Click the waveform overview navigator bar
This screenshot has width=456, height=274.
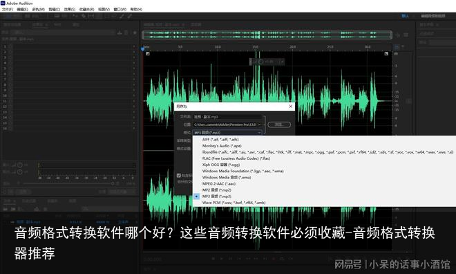[267, 35]
